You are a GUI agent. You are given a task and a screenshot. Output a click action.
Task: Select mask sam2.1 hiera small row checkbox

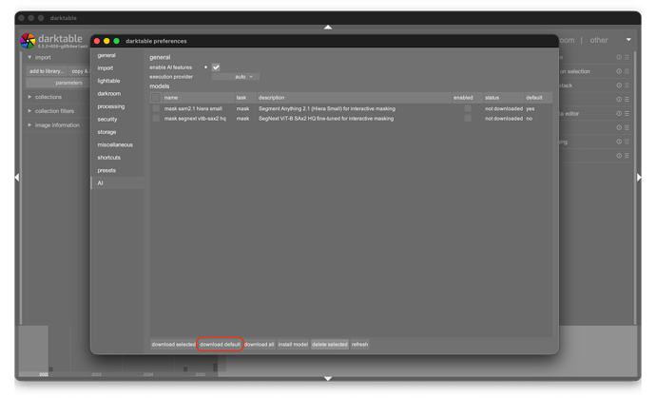point(156,108)
